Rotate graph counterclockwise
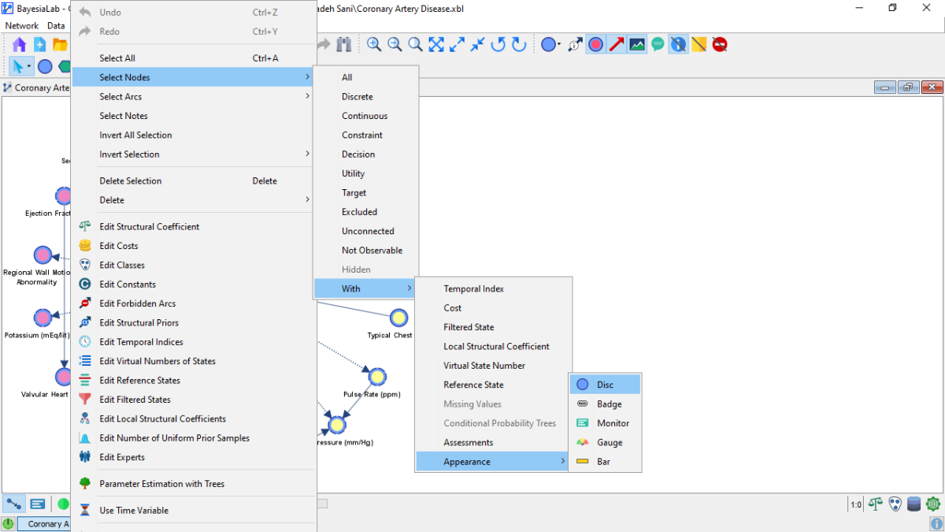 pyautogui.click(x=498, y=44)
